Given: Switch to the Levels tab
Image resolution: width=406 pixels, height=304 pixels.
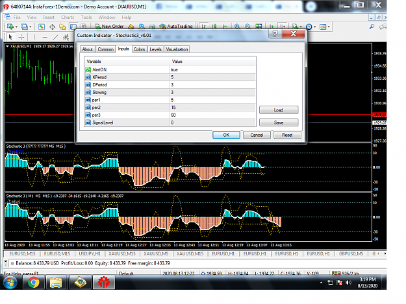Looking at the screenshot, I should point(156,49).
